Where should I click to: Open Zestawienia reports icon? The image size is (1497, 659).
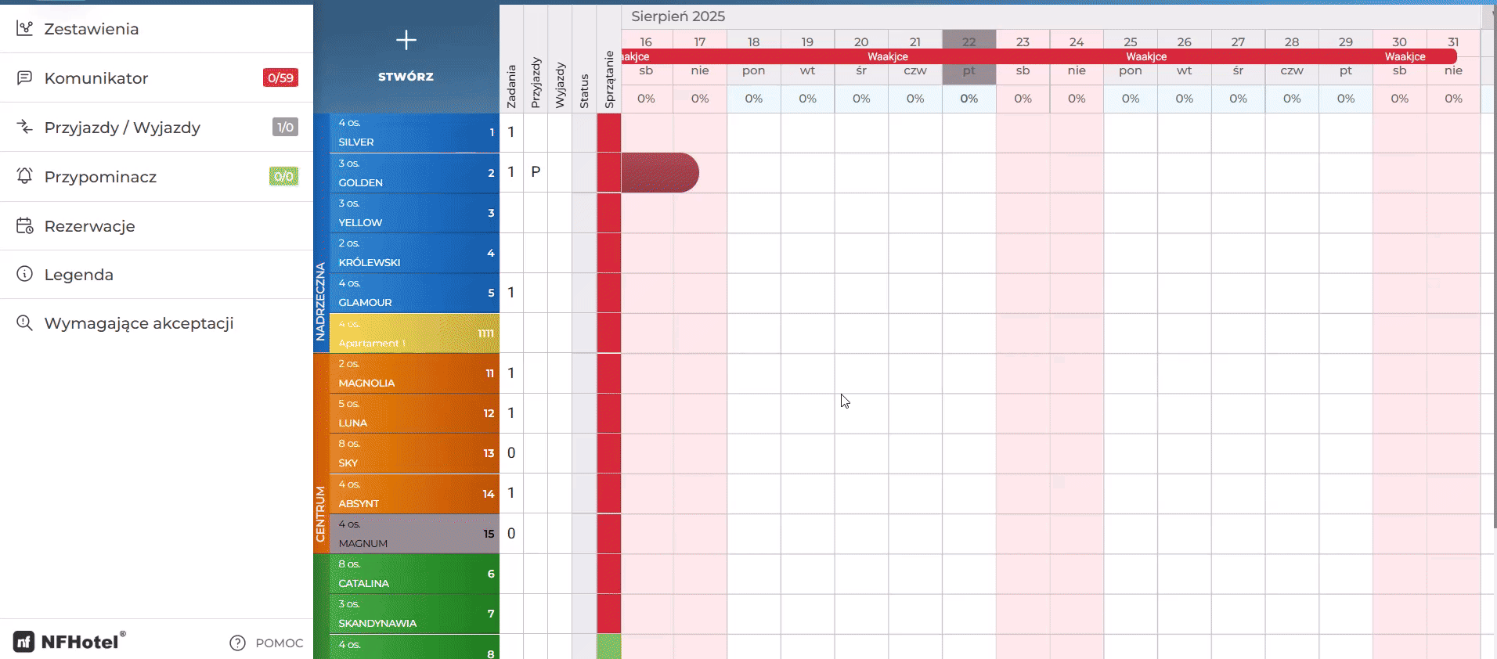coord(25,28)
